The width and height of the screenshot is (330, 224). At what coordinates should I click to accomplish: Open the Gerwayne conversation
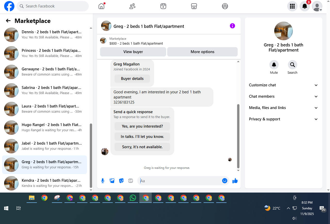(44, 72)
